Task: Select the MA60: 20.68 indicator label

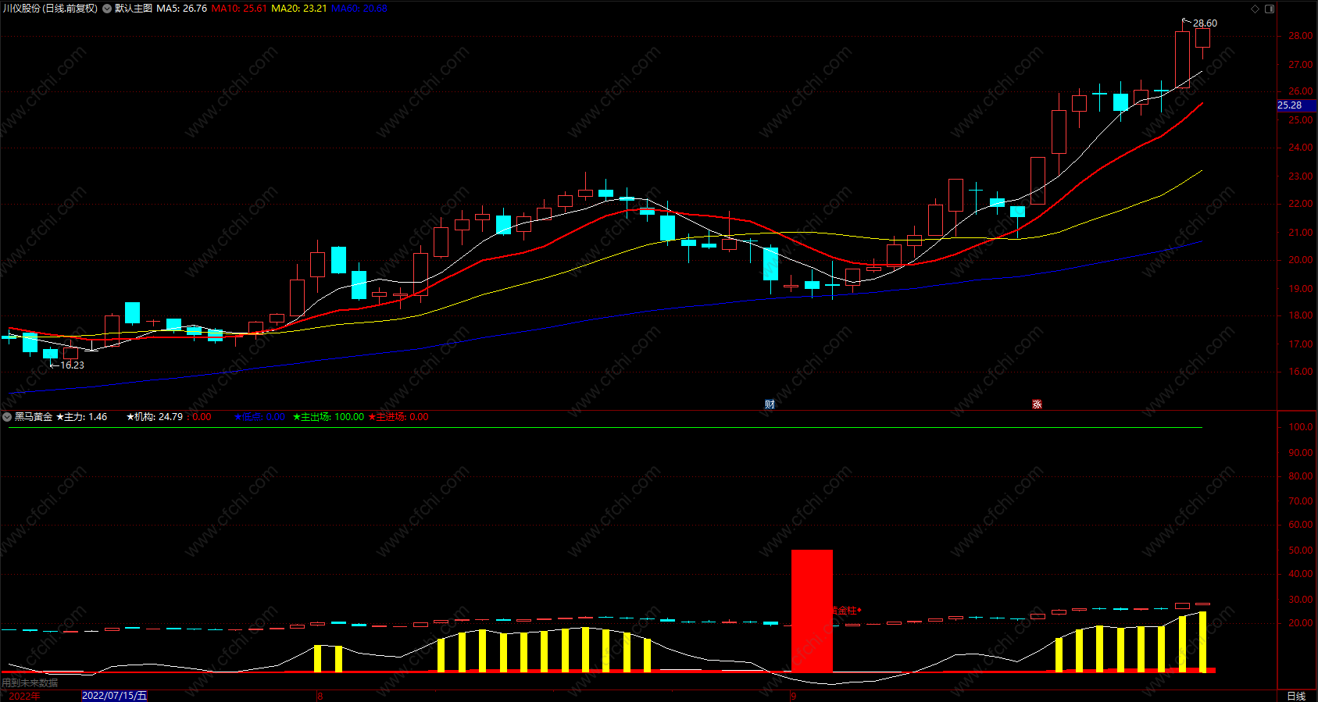Action: click(359, 9)
